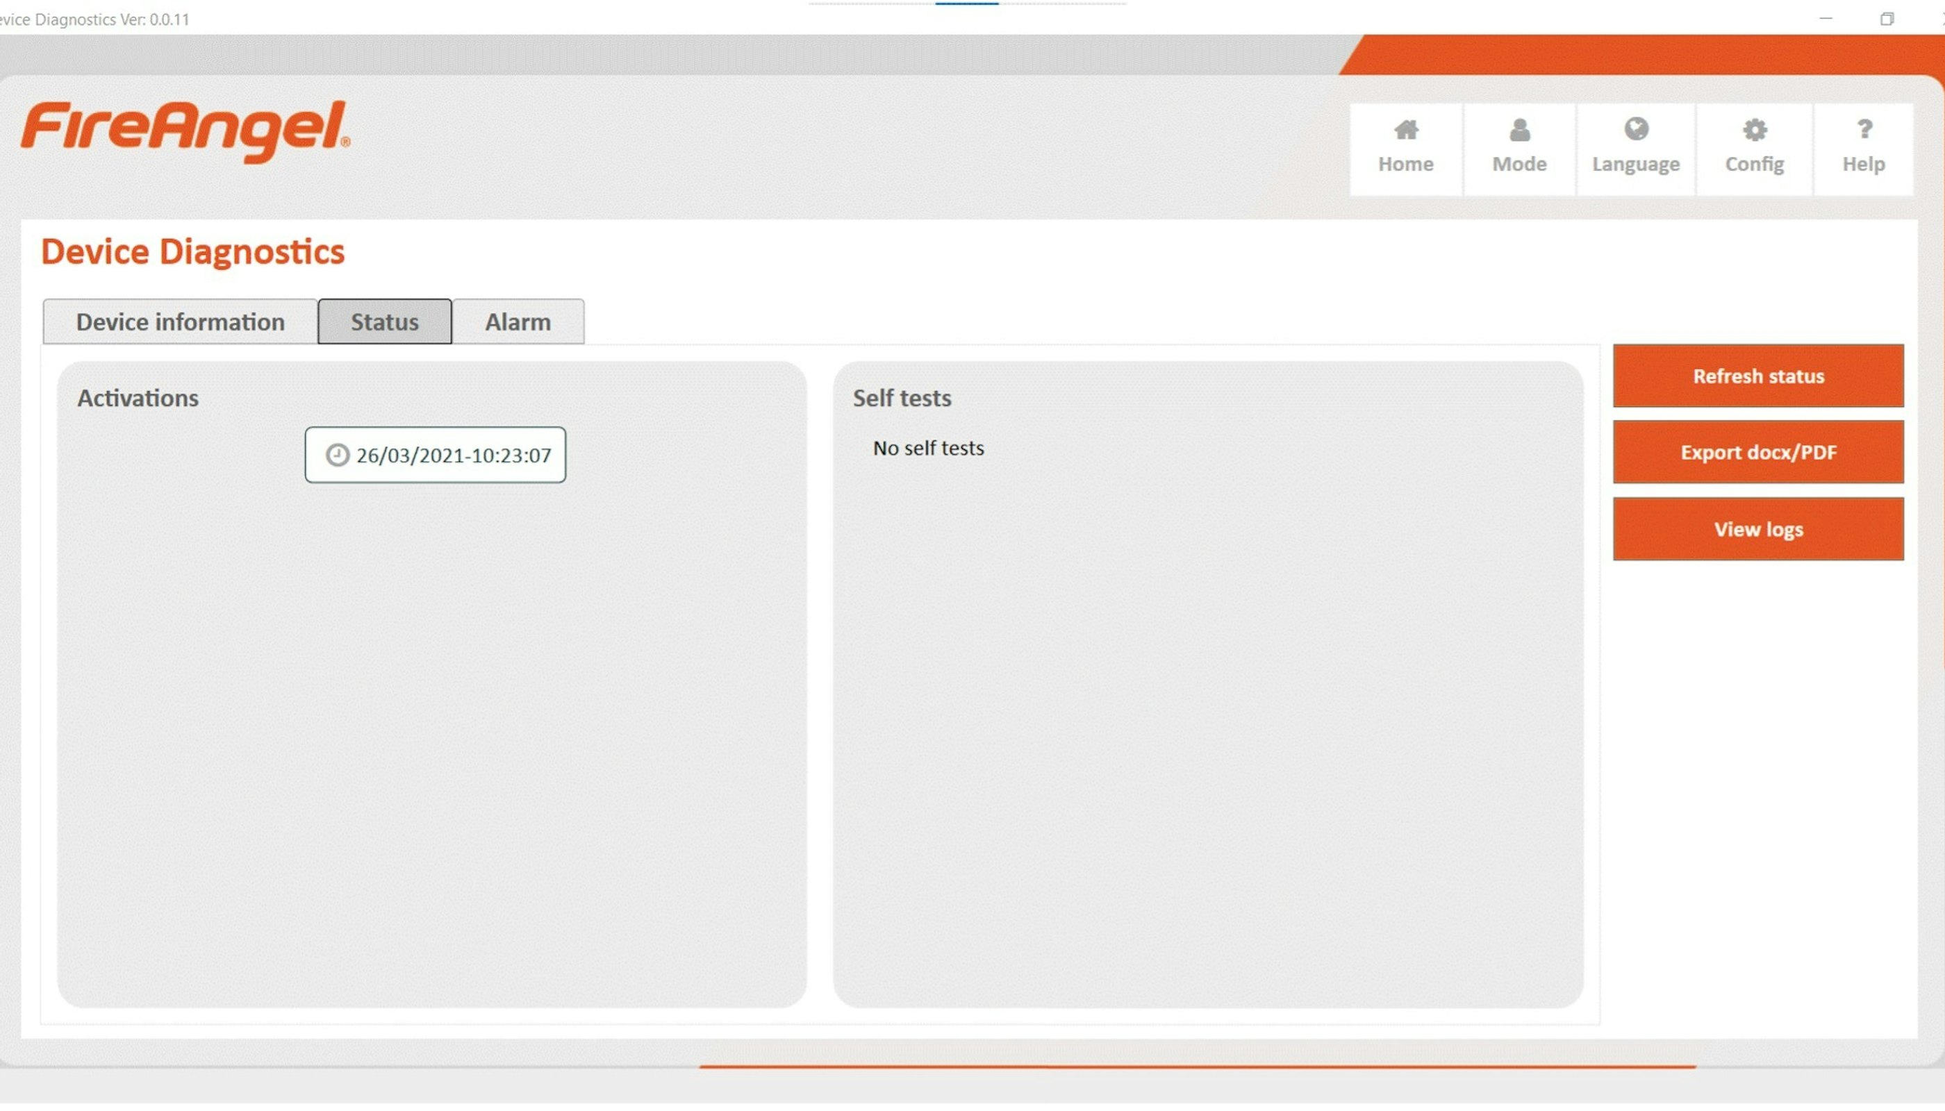Click the FireAngel logo

(185, 131)
